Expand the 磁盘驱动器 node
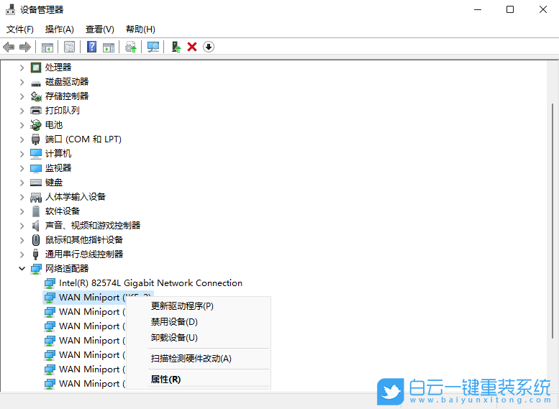The image size is (559, 409). pos(22,82)
